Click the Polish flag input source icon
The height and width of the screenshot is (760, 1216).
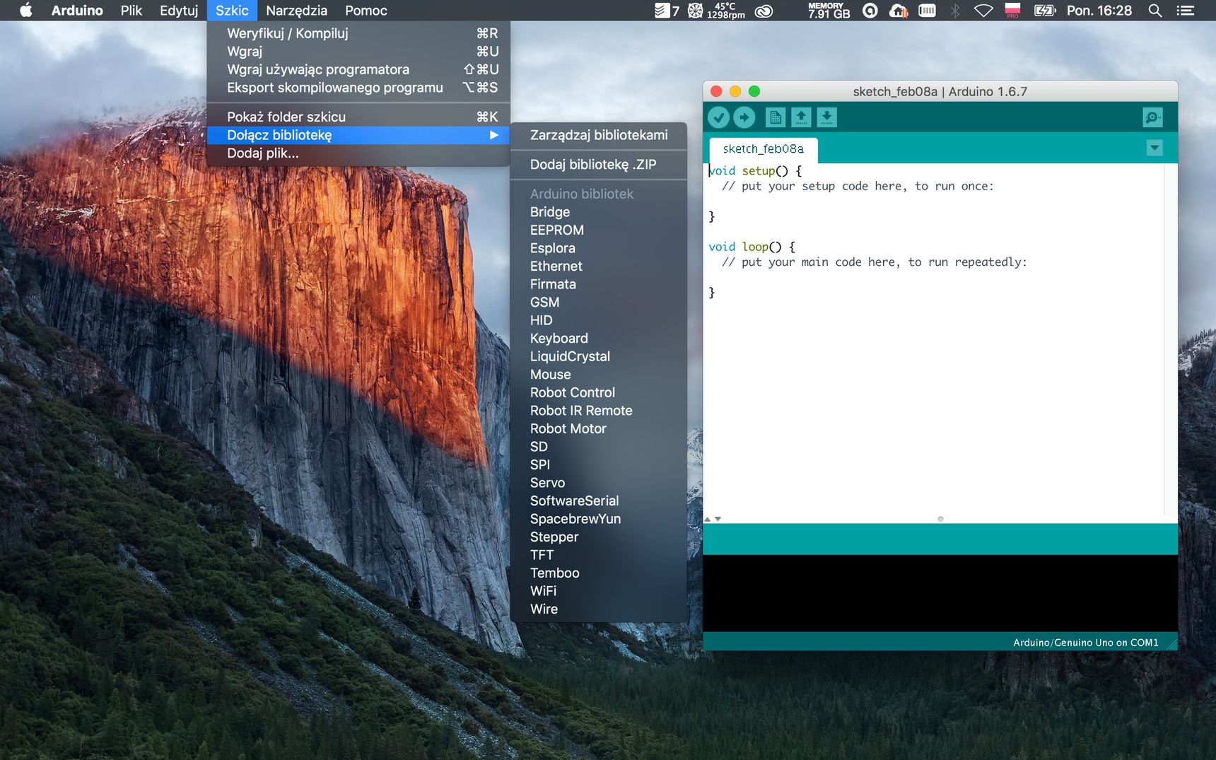(1012, 11)
